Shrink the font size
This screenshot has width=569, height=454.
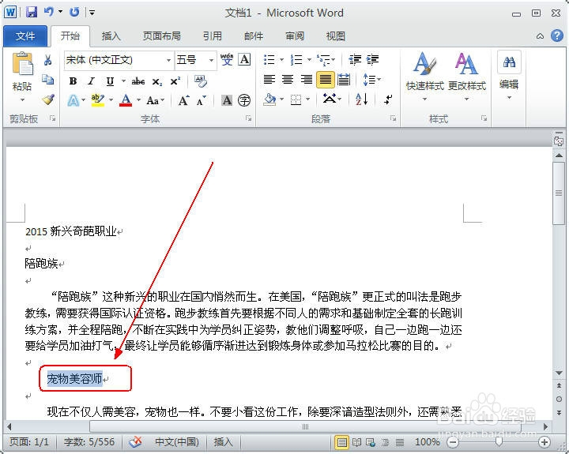201,100
